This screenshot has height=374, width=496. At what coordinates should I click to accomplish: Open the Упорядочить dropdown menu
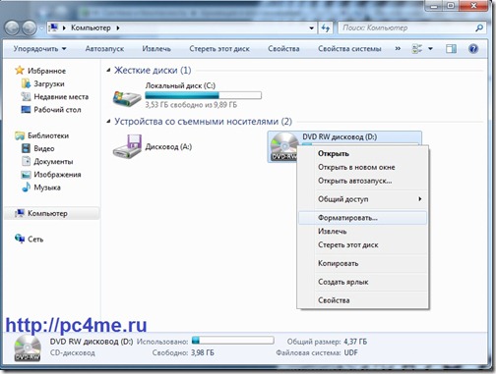(x=39, y=49)
